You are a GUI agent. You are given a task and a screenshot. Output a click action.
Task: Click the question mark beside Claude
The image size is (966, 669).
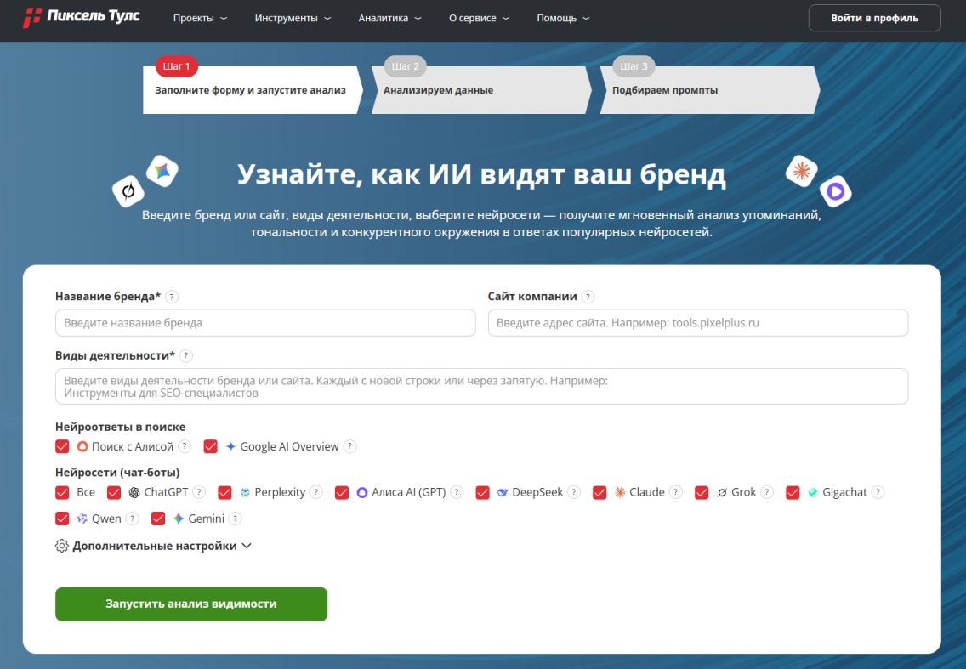pos(676,492)
